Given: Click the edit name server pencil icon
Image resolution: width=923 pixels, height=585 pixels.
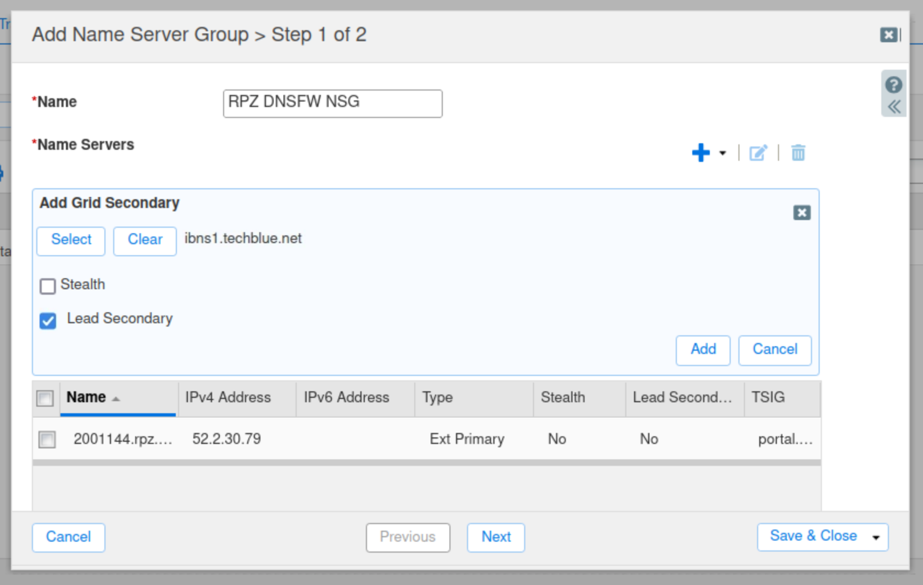Looking at the screenshot, I should click(x=758, y=153).
